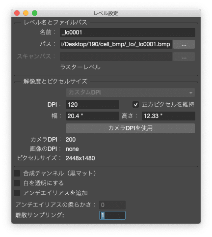Click the 画像のDPI value none
This screenshot has height=237, width=212.
coord(72,149)
